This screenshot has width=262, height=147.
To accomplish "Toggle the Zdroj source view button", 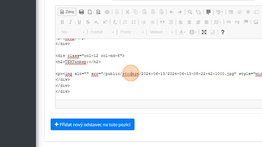I will click(x=67, y=12).
